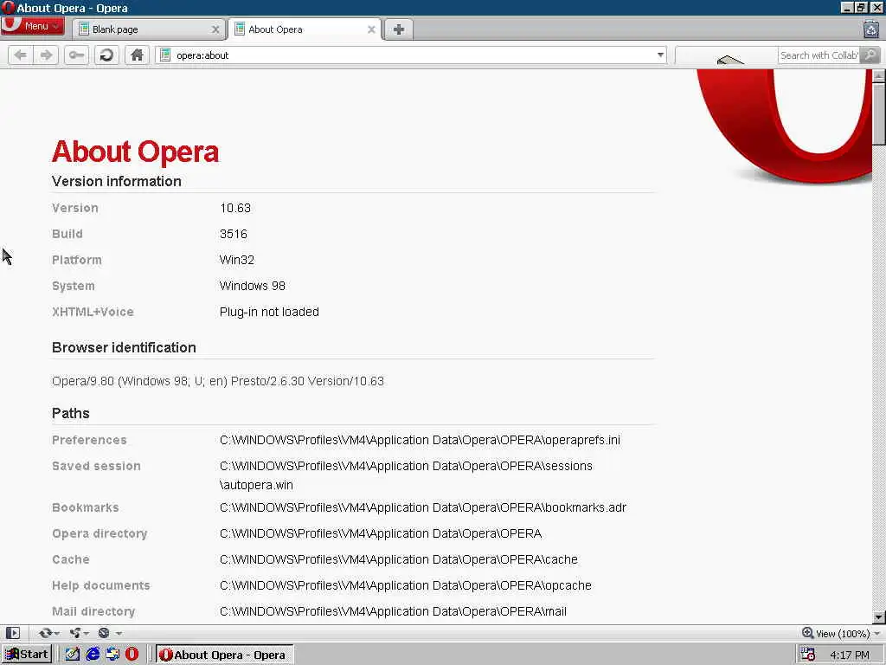This screenshot has height=665, width=886.
Task: Click the View (100%) zoom button
Action: (836, 633)
